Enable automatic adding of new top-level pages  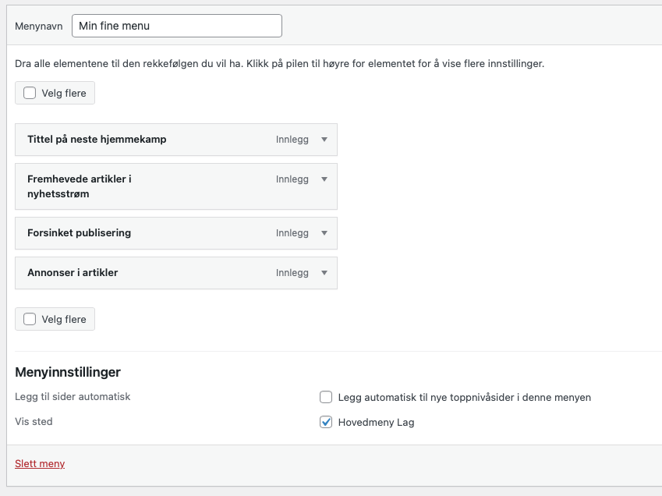point(326,397)
